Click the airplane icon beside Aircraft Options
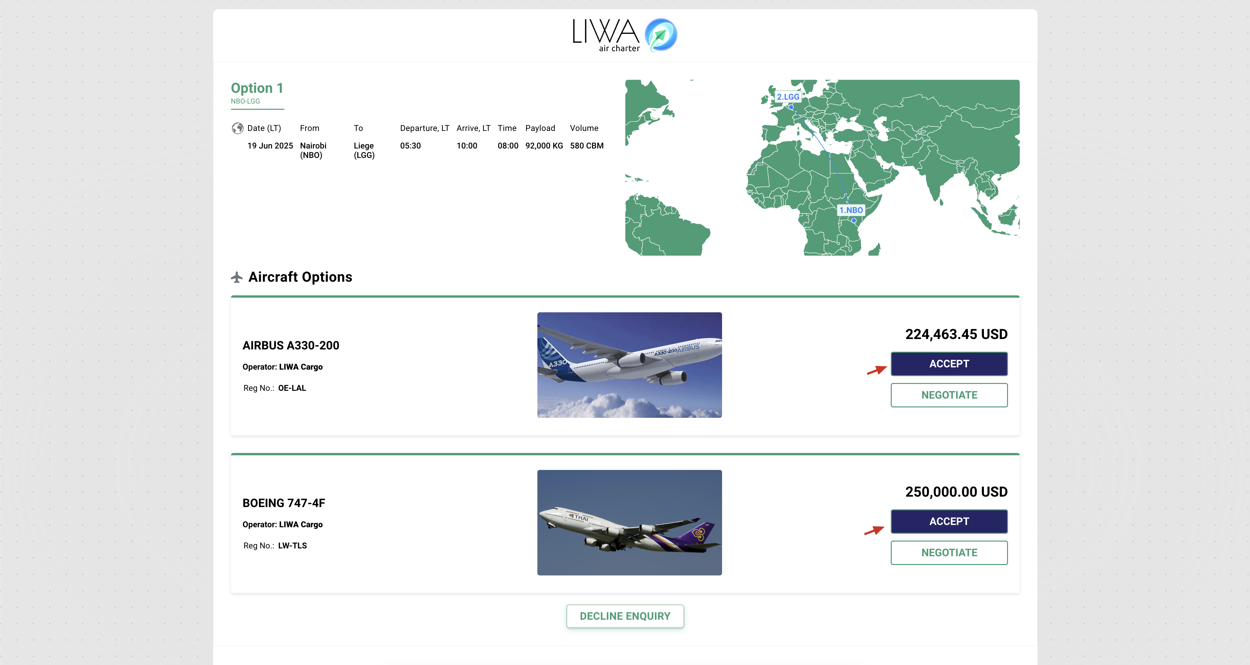Screen dimensions: 1250x665 coord(237,277)
